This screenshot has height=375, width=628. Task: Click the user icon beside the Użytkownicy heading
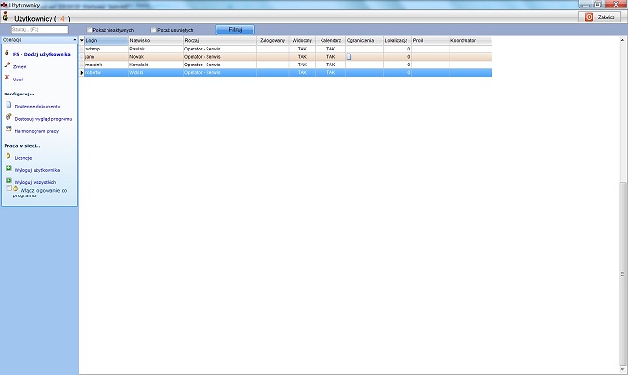click(6, 17)
